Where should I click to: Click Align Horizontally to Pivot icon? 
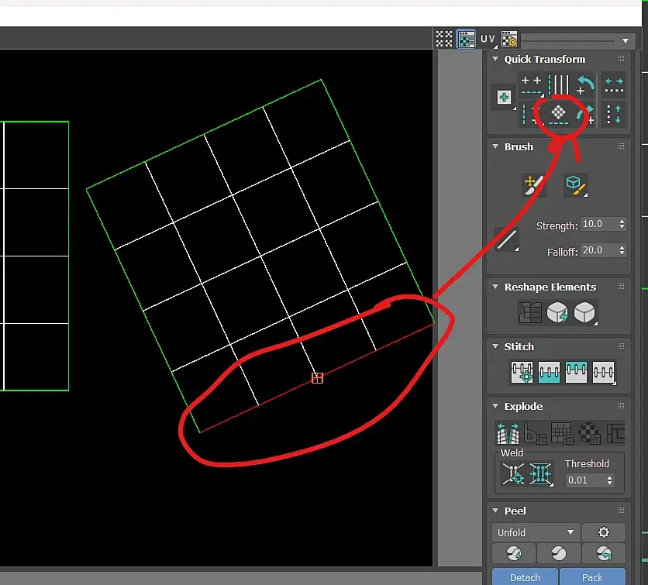pyautogui.click(x=532, y=84)
